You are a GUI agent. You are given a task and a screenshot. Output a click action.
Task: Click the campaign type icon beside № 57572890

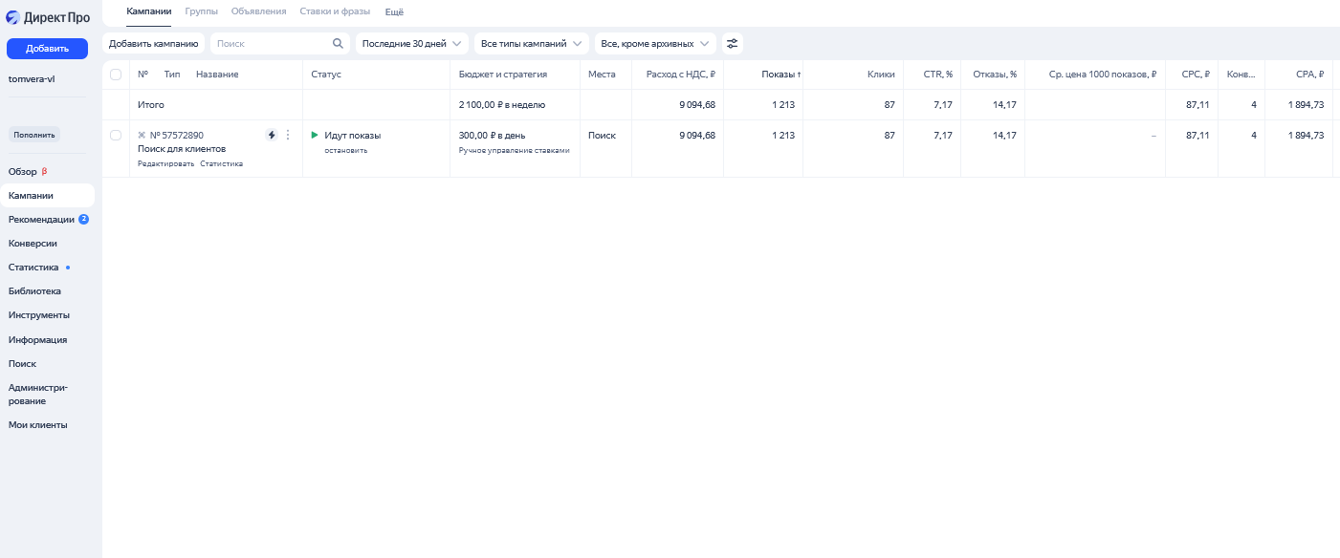point(142,135)
